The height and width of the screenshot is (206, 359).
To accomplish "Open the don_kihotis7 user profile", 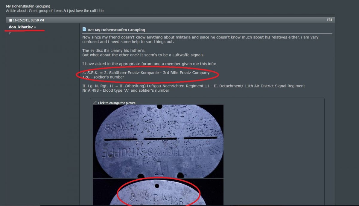I will (21, 27).
